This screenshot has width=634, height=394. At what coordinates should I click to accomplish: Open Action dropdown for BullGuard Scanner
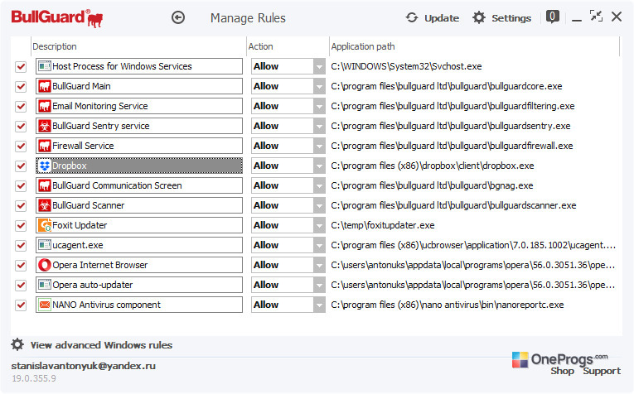point(319,205)
